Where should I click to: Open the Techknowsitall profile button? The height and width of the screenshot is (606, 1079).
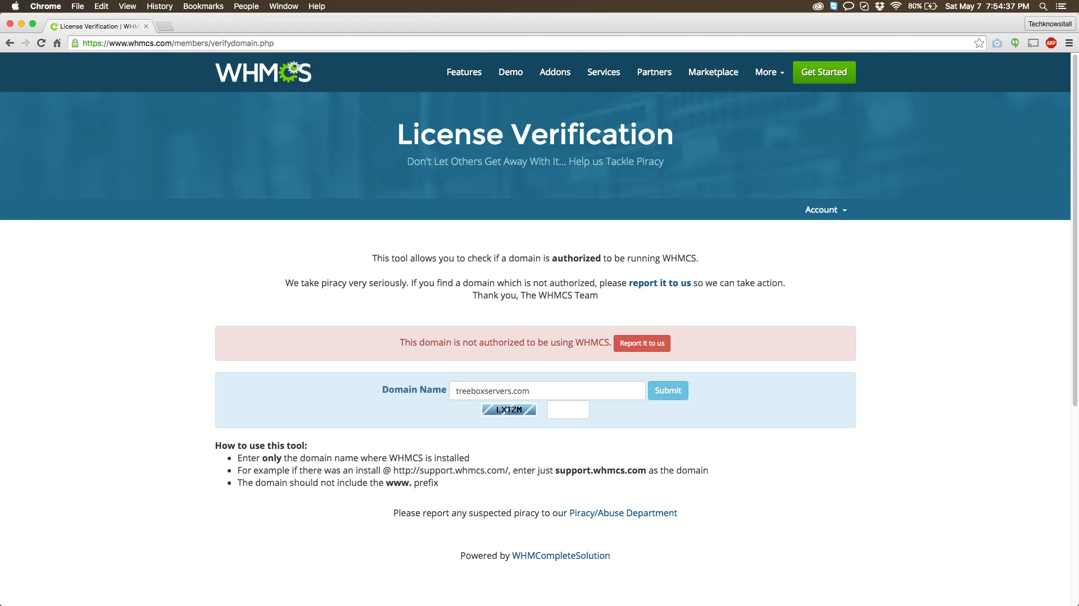(x=1050, y=24)
